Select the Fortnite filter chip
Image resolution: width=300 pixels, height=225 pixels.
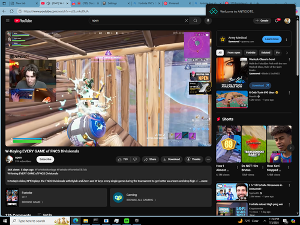[251, 53]
